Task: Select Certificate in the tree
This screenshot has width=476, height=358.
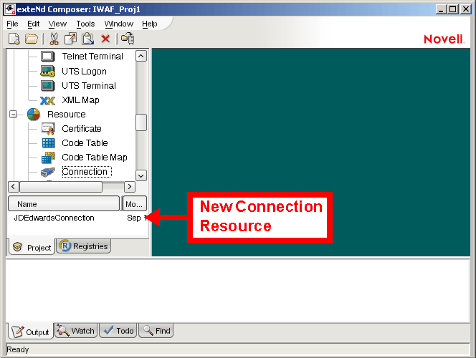Action: pos(82,129)
